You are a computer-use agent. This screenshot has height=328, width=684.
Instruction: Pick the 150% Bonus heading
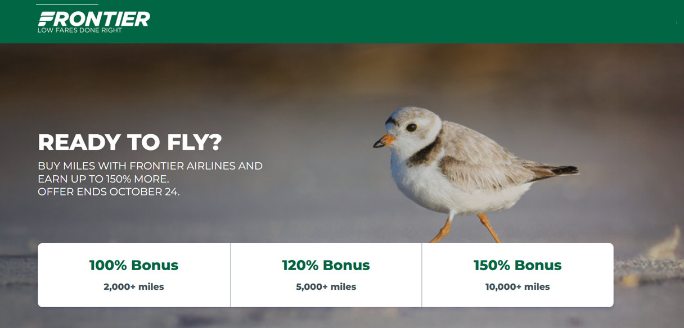[517, 265]
